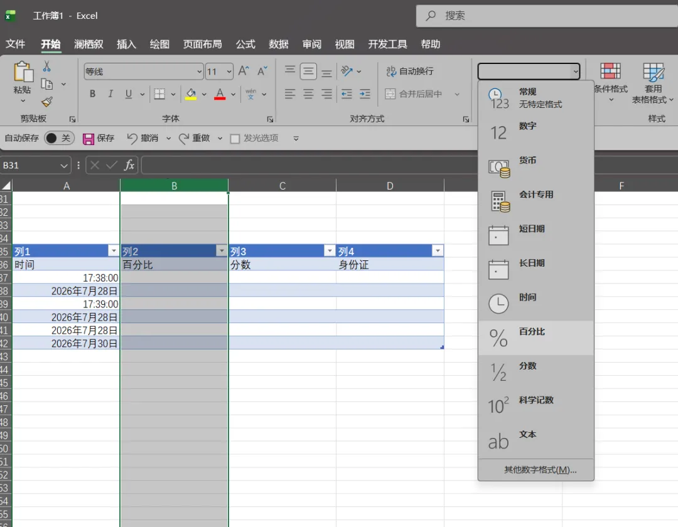Increase indent
This screenshot has width=678, height=527.
[x=365, y=93]
